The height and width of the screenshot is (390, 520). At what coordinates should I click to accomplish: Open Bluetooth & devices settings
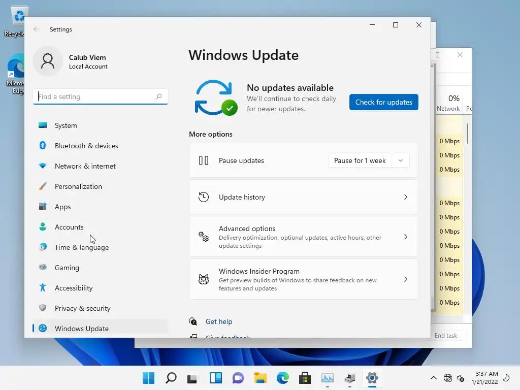(101, 146)
